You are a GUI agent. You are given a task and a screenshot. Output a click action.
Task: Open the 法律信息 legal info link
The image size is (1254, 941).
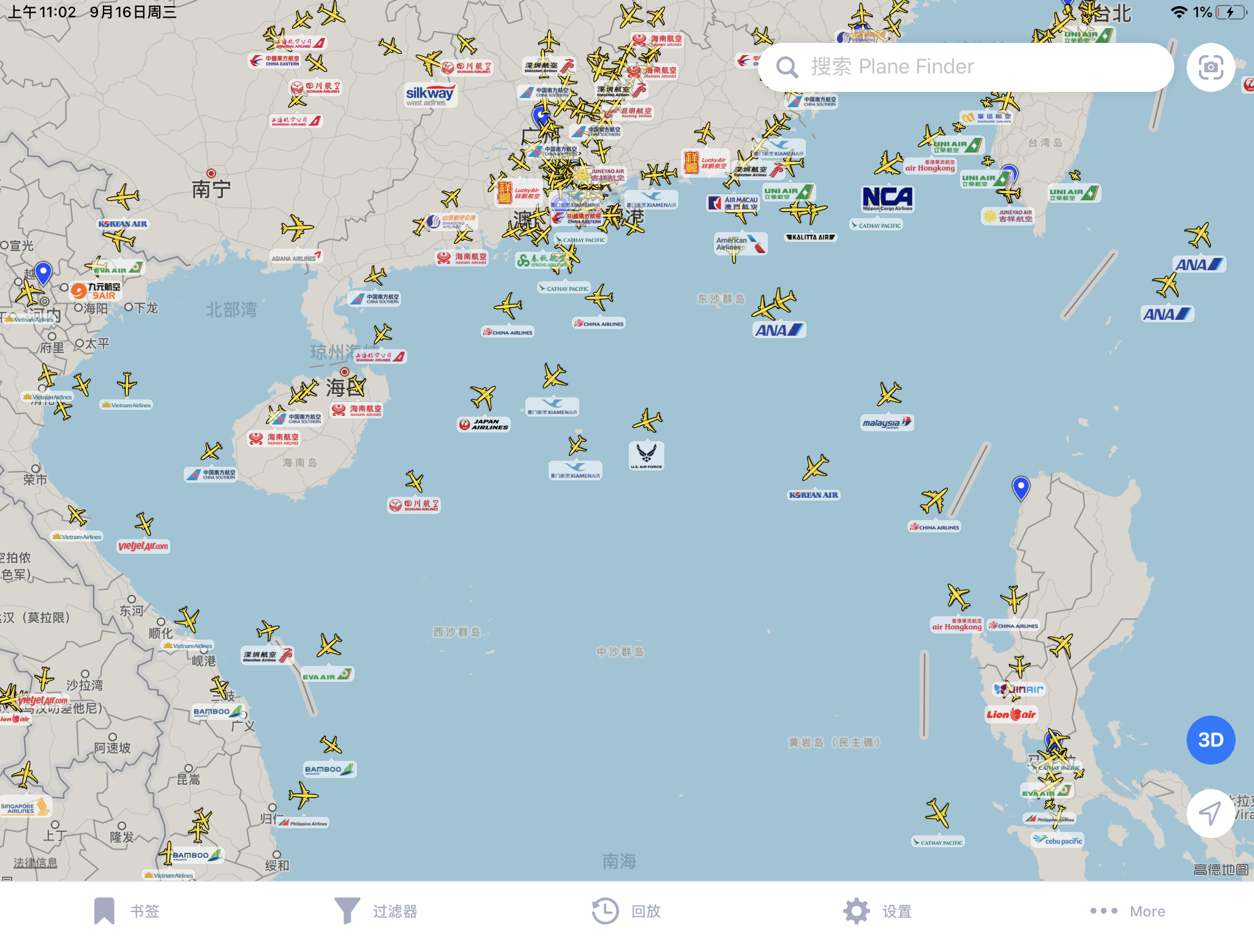[x=36, y=863]
